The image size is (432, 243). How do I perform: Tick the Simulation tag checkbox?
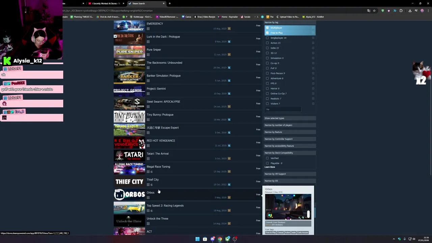[267, 58]
